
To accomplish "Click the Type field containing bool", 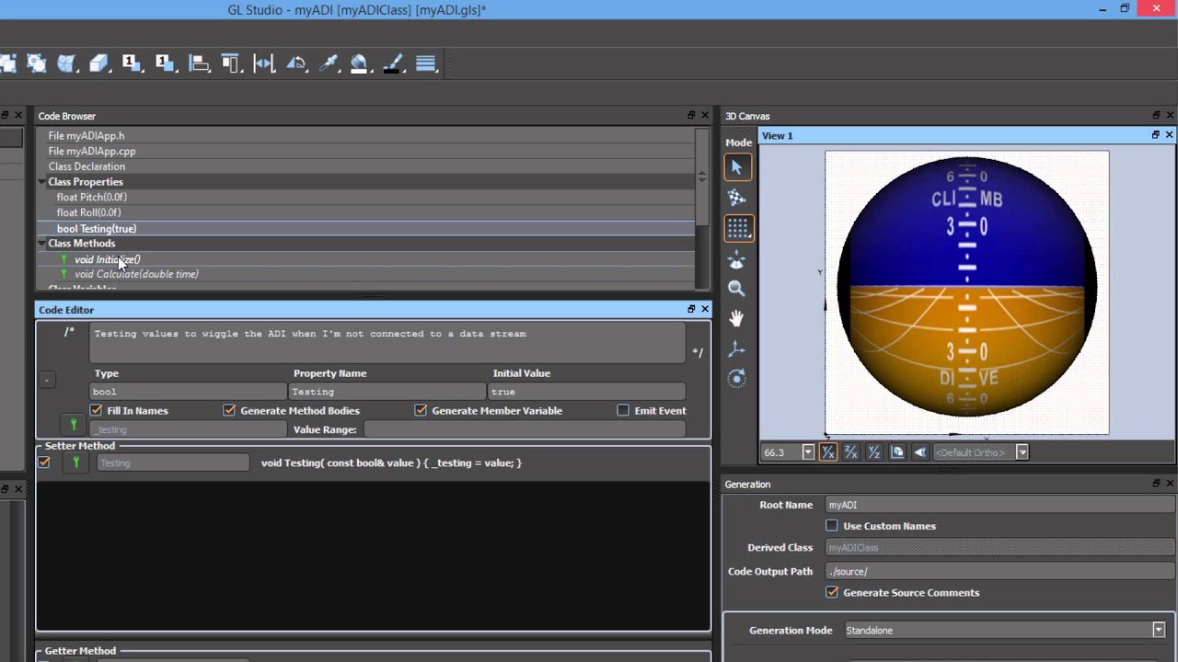I will tap(189, 392).
